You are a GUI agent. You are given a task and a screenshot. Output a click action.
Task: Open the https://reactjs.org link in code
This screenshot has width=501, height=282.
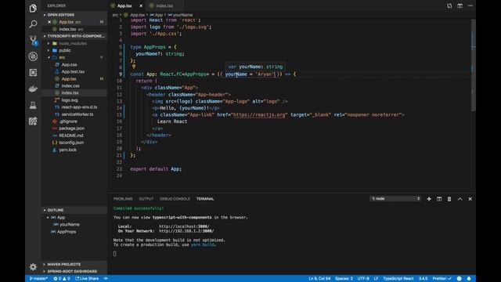(259, 115)
